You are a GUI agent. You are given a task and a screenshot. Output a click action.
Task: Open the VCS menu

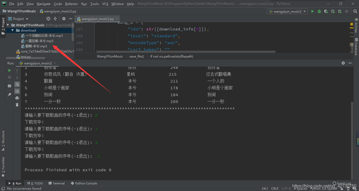[105, 4]
